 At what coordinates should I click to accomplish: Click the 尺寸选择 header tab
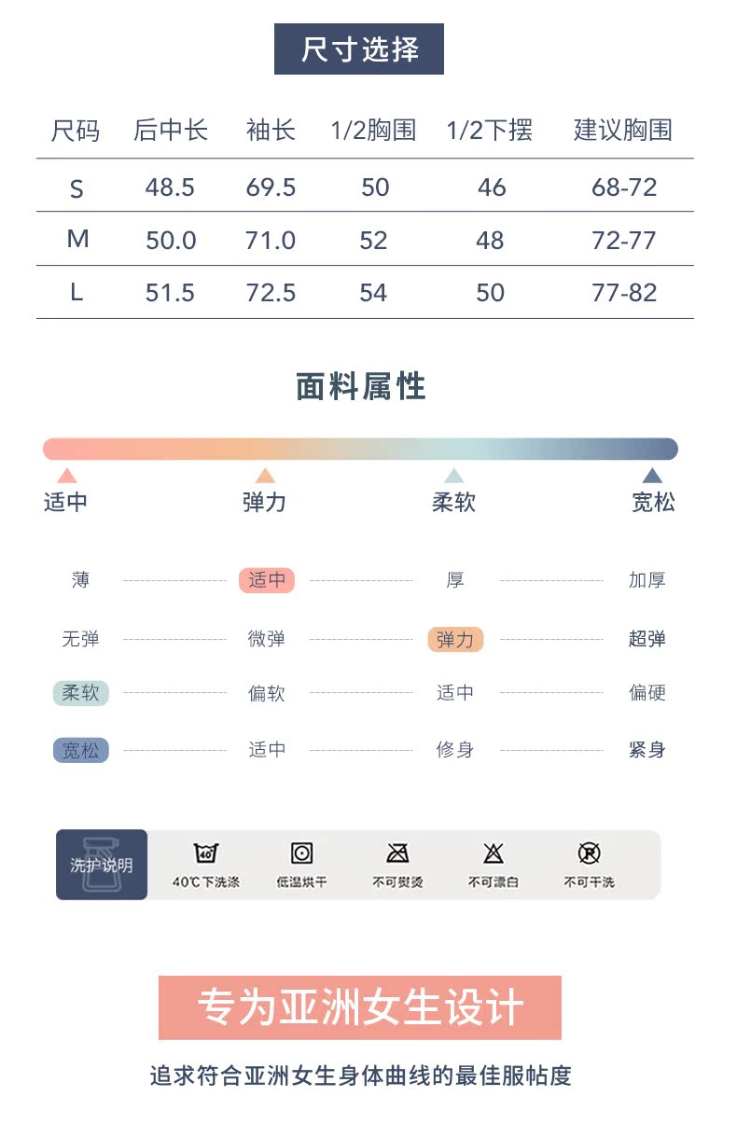[359, 49]
